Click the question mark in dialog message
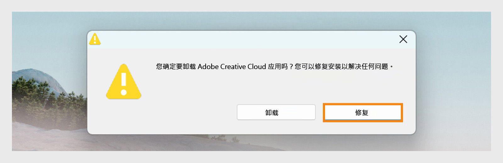Image resolution: width=503 pixels, height=163 pixels. click(291, 67)
